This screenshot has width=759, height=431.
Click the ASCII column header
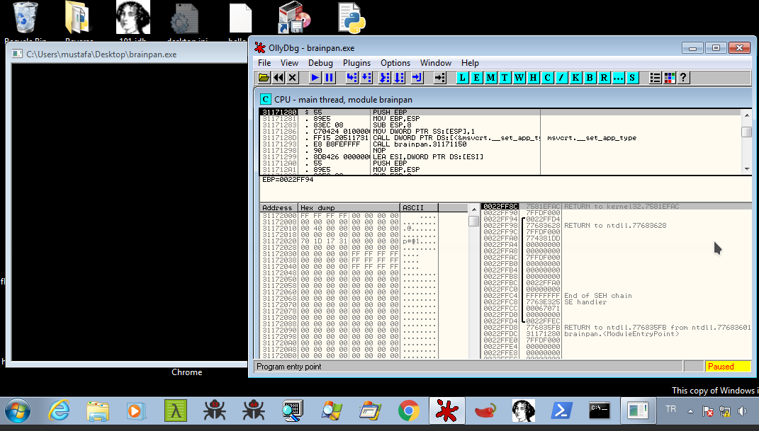pyautogui.click(x=420, y=208)
